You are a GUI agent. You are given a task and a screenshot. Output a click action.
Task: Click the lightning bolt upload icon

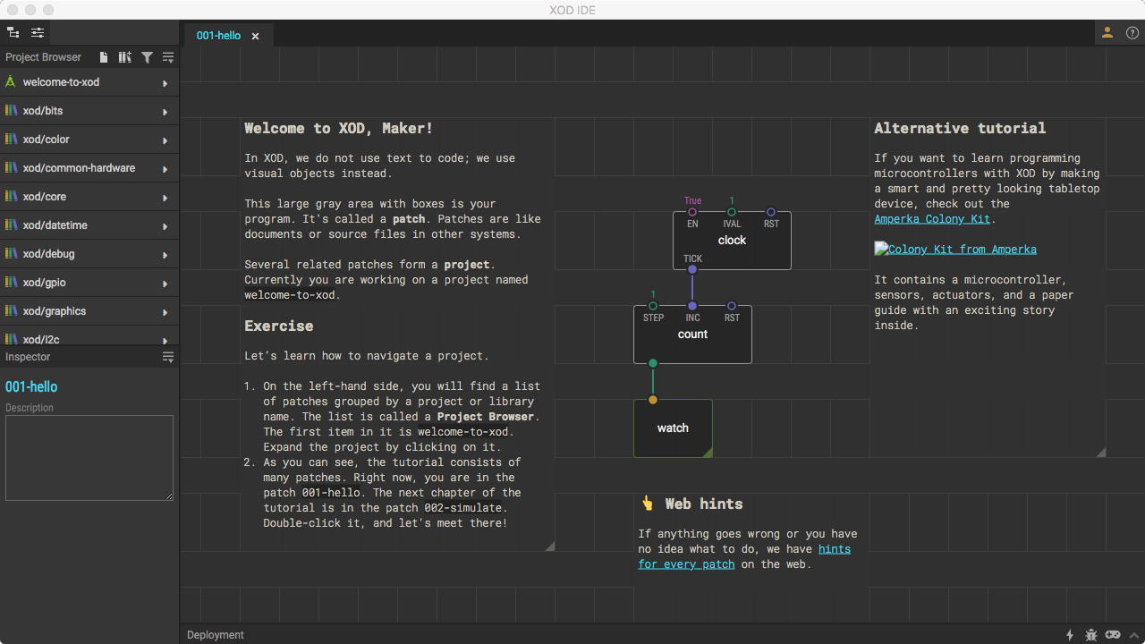1070,635
